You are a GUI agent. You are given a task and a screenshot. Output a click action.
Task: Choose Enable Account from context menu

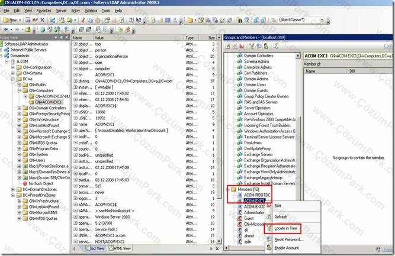click(x=287, y=248)
